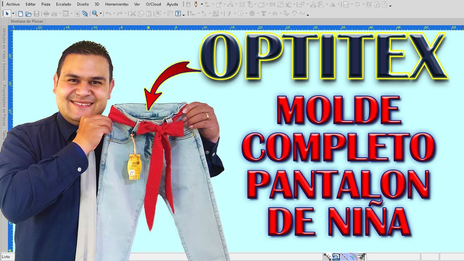This screenshot has width=464, height=261.
Task: Open the Editar menu
Action: (x=30, y=4)
